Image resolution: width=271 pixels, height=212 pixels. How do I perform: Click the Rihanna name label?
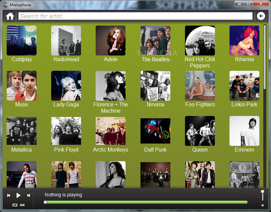point(244,59)
